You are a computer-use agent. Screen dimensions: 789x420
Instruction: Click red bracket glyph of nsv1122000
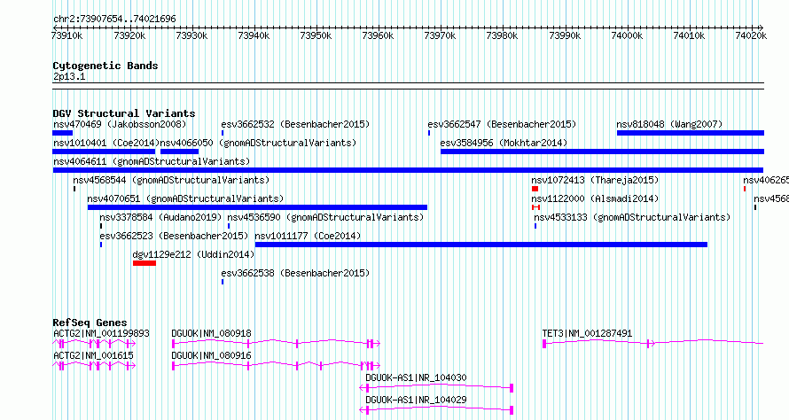[x=535, y=207]
